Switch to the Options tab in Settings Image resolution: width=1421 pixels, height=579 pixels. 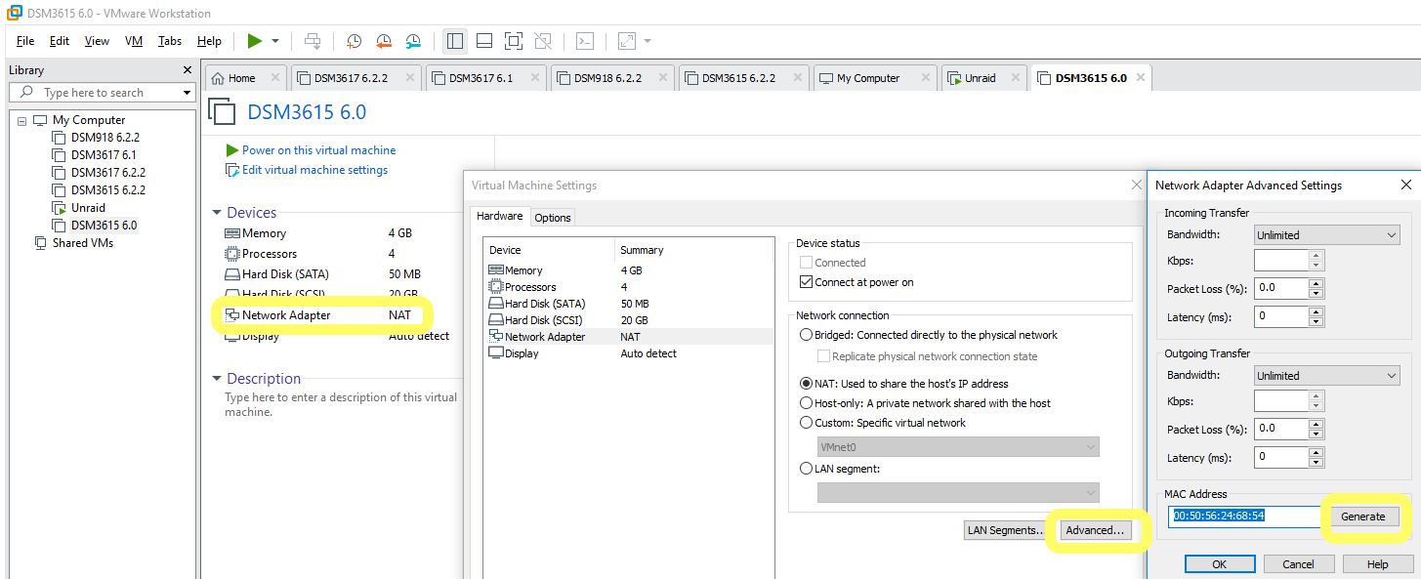pyautogui.click(x=553, y=218)
